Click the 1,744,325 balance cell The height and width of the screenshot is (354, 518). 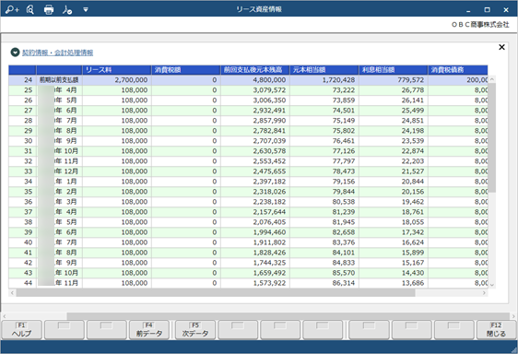(255, 263)
